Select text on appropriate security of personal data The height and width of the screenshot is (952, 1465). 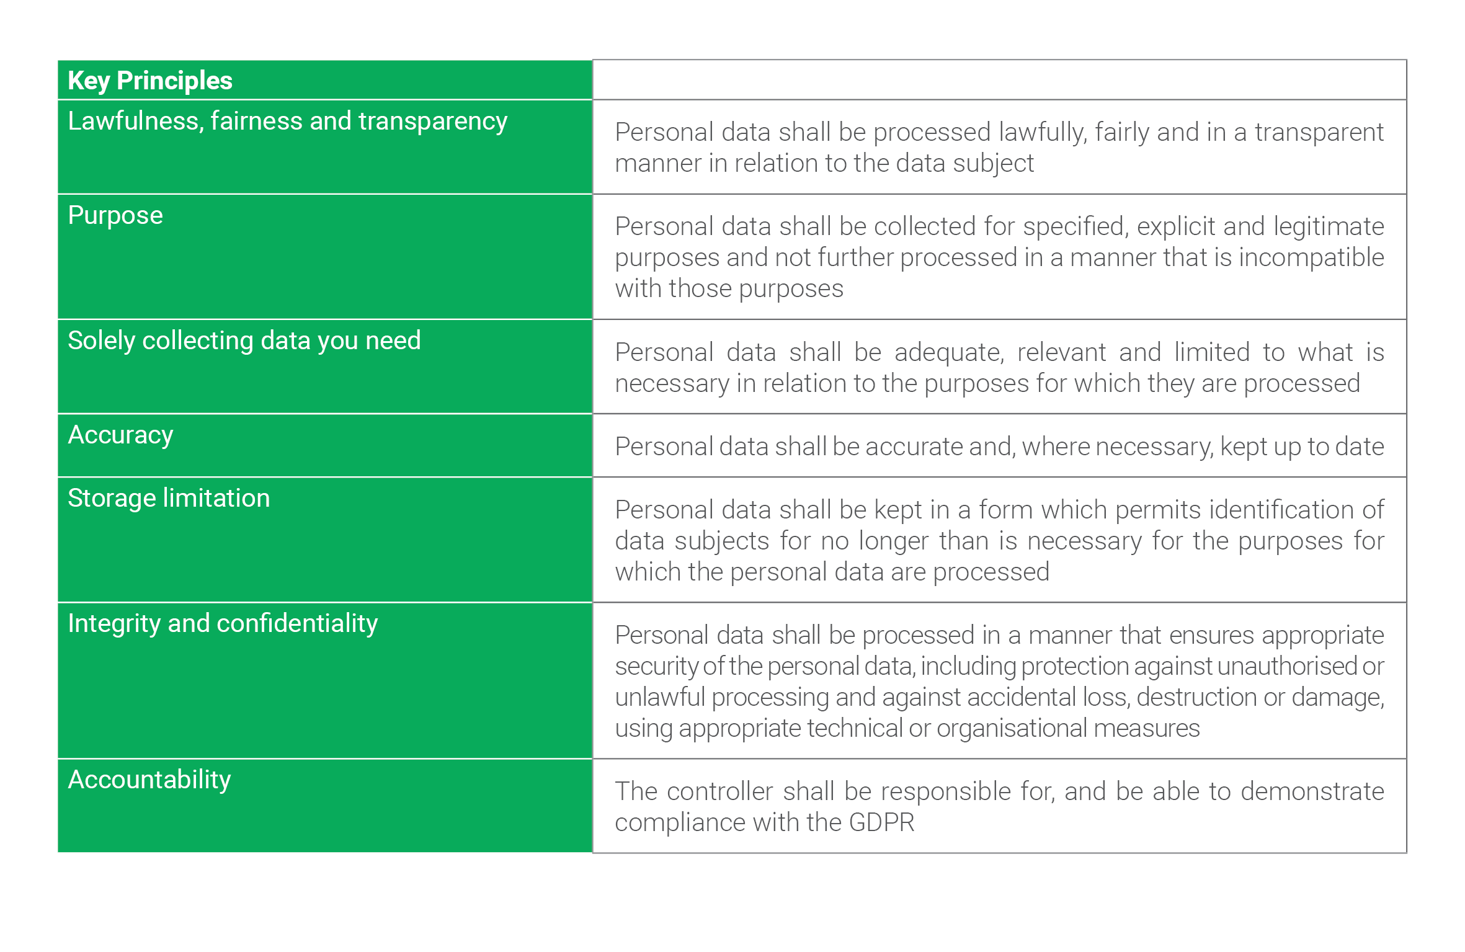click(999, 681)
